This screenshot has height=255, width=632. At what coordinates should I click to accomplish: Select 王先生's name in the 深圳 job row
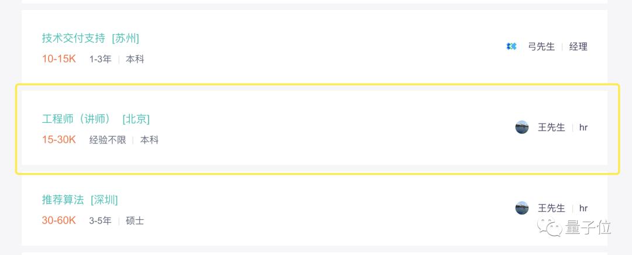click(551, 208)
